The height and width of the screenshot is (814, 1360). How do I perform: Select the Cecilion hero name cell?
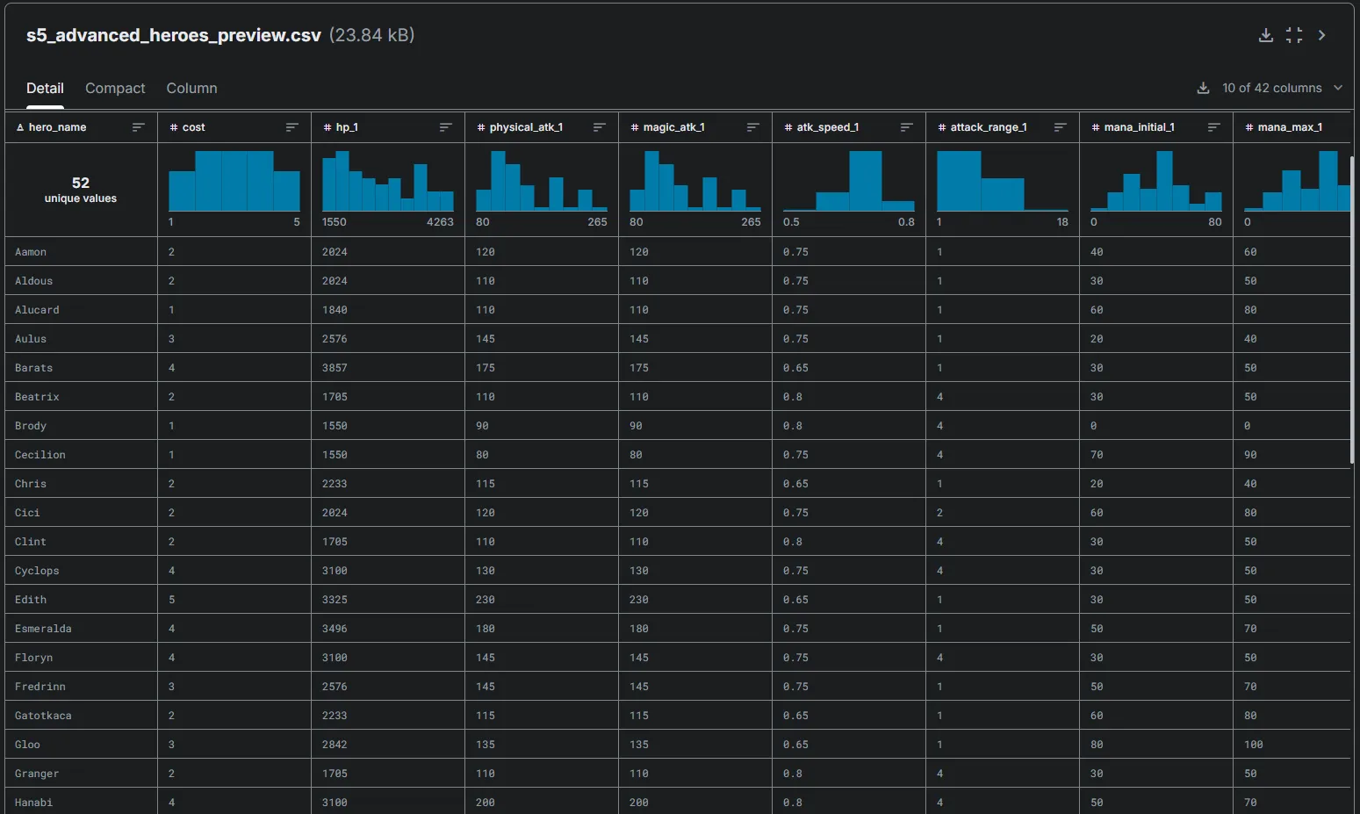tap(81, 455)
